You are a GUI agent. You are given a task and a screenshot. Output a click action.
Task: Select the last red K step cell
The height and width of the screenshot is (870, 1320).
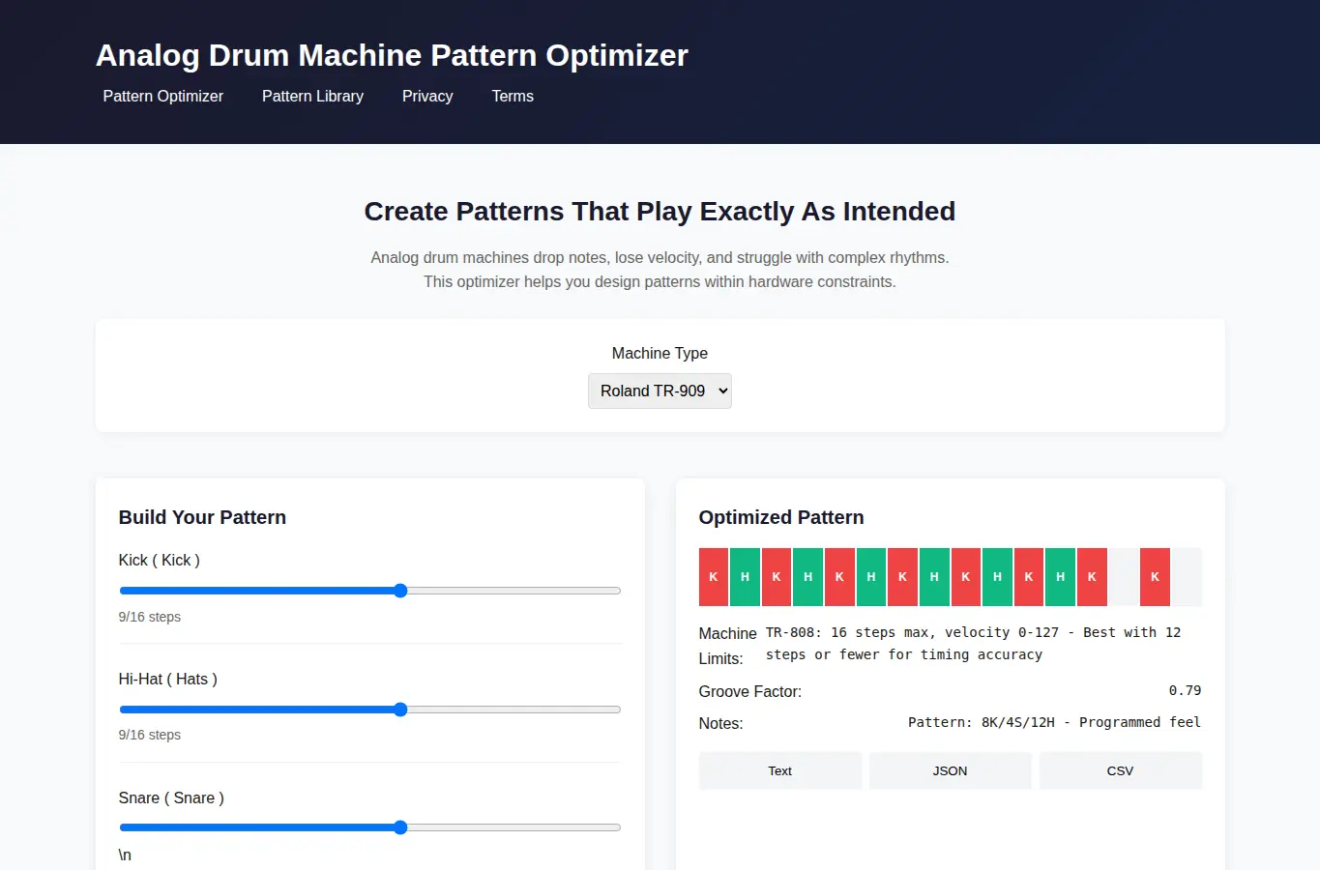click(1155, 577)
